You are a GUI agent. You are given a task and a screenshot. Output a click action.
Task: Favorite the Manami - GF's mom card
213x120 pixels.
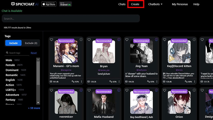coord(51,39)
